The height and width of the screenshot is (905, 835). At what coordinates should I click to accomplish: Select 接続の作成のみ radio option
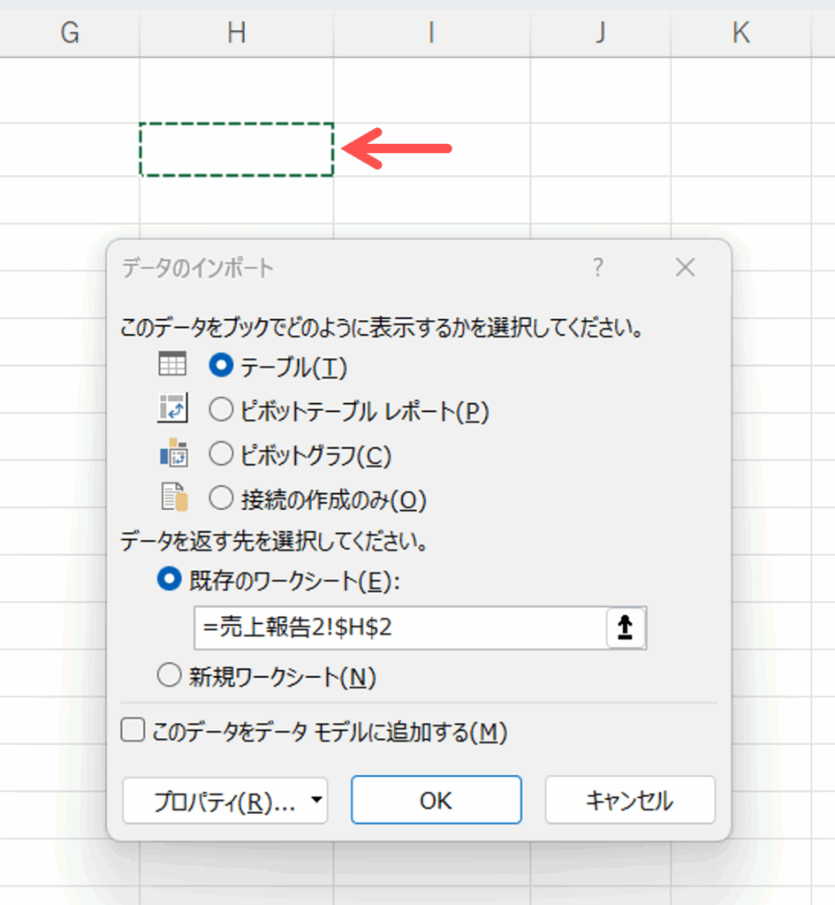[x=220, y=500]
